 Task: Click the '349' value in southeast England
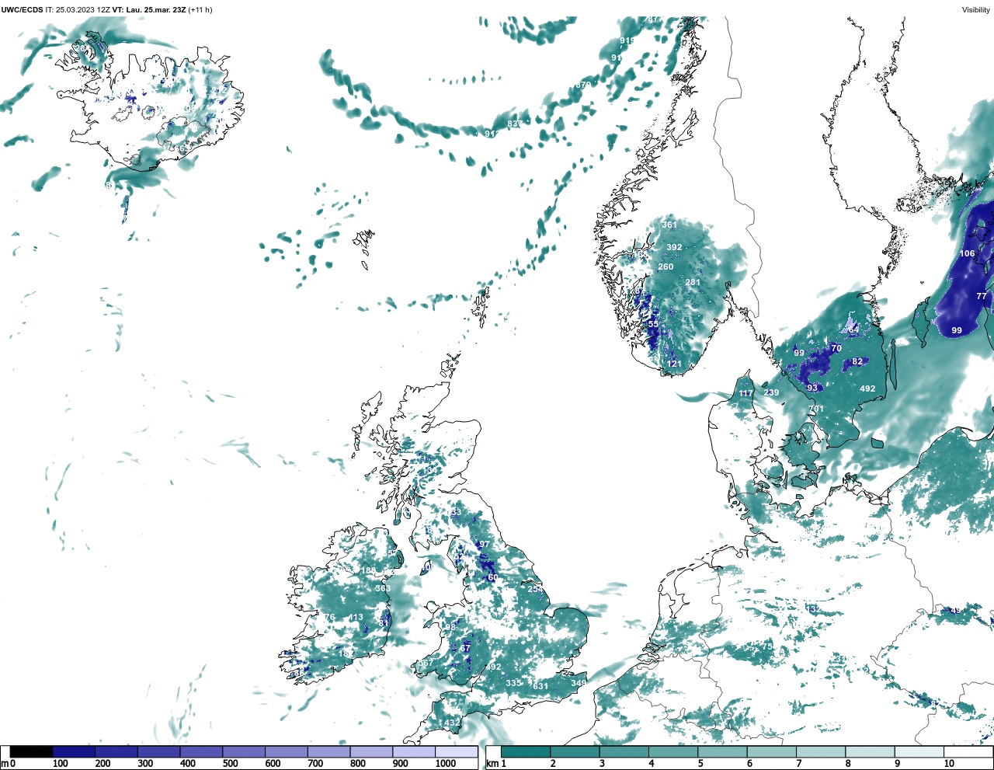579,683
